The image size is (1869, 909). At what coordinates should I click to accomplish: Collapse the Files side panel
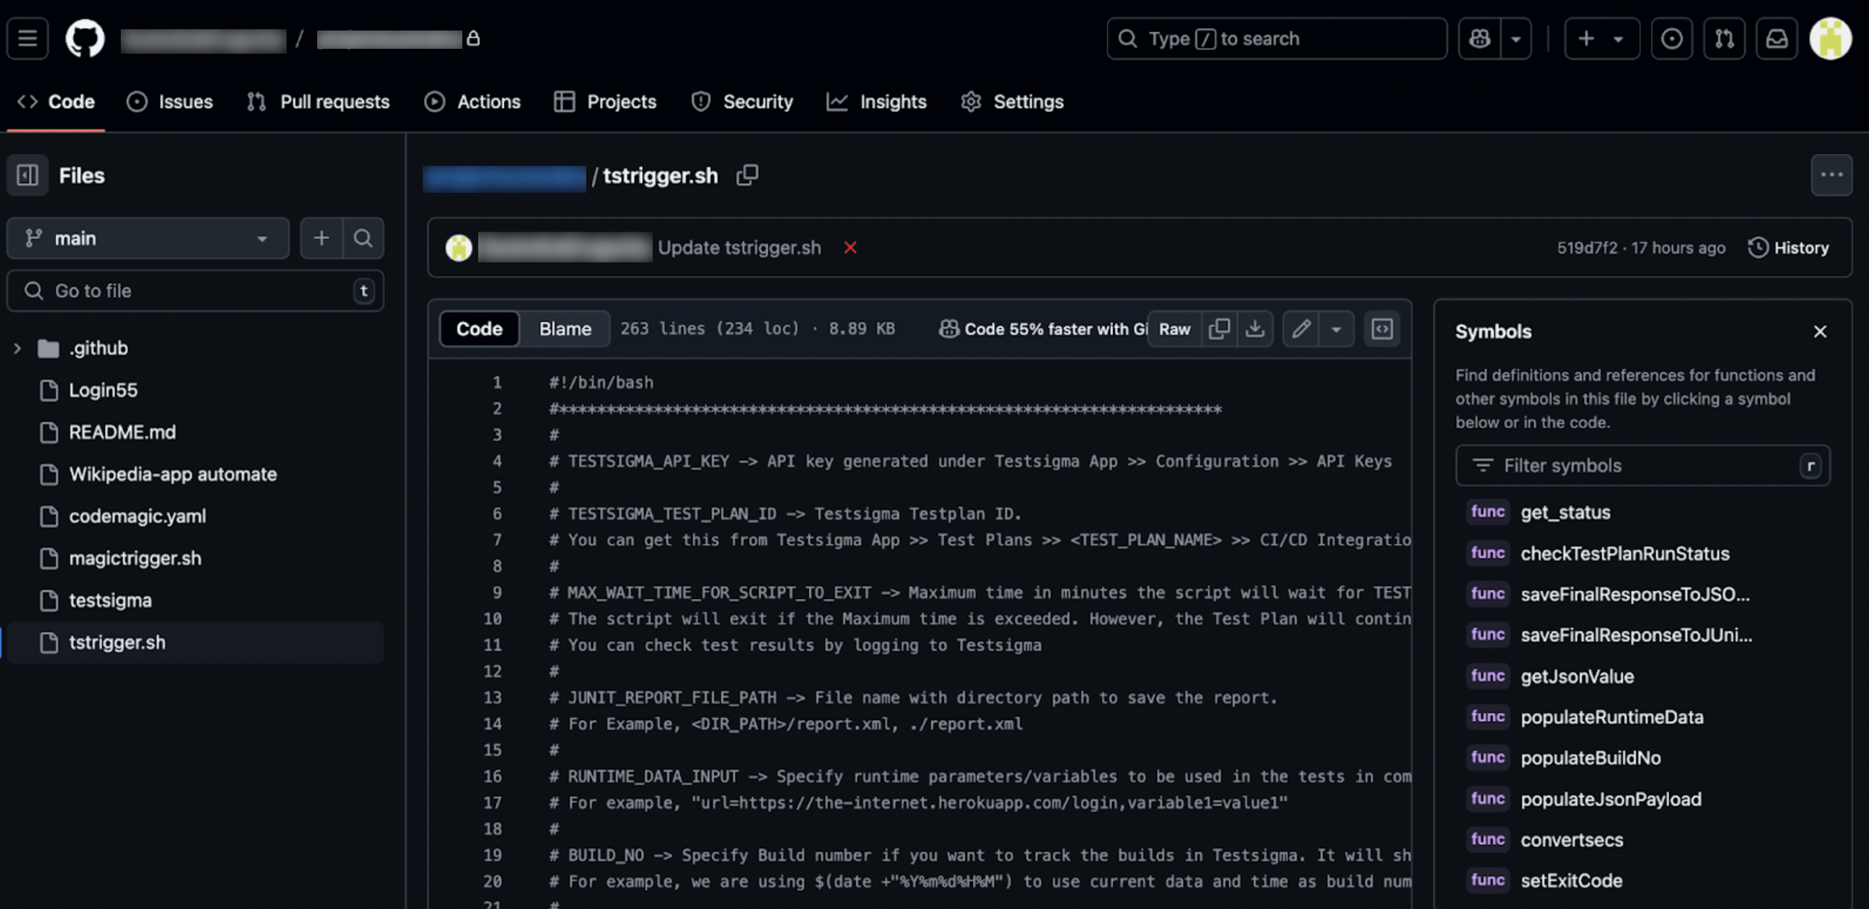tap(27, 176)
